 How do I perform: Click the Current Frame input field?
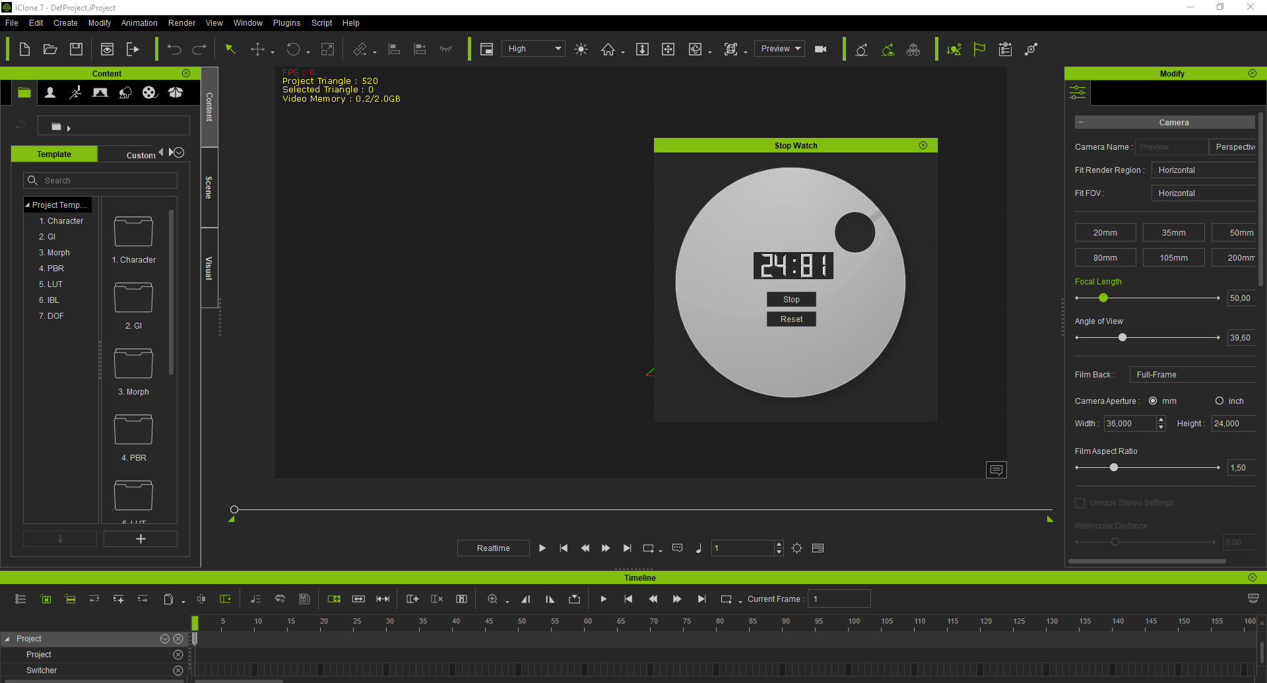(x=839, y=599)
